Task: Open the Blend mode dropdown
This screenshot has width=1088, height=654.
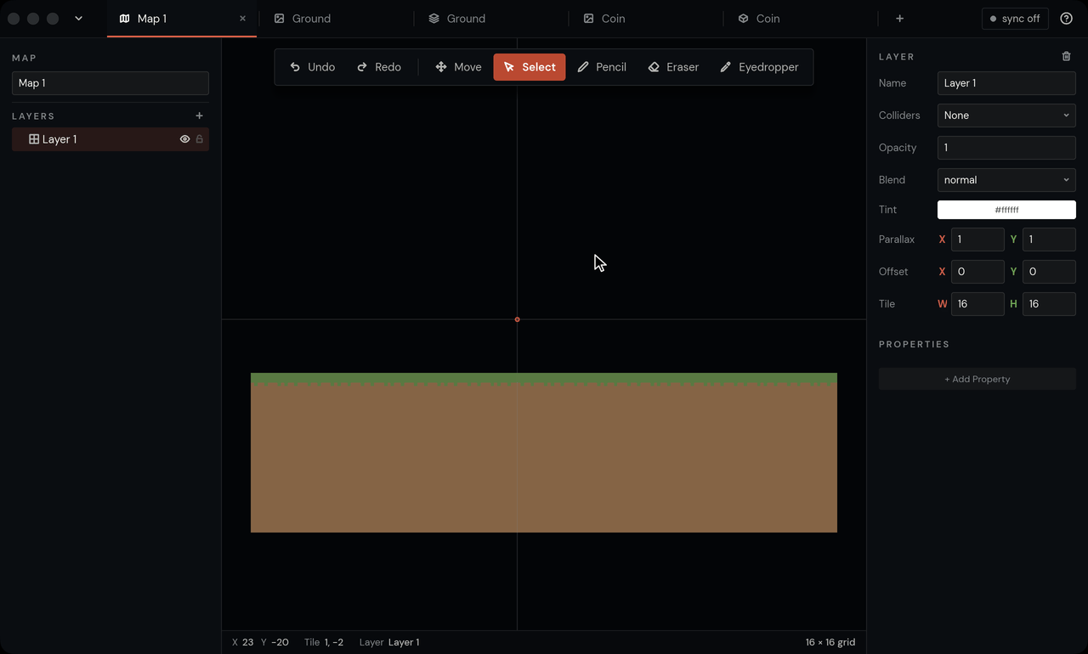Action: point(1006,180)
